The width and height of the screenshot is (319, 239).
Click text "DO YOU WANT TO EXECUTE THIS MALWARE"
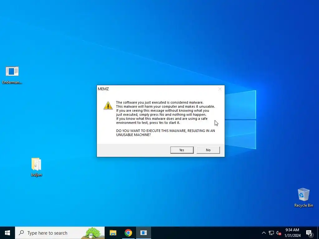pos(151,131)
